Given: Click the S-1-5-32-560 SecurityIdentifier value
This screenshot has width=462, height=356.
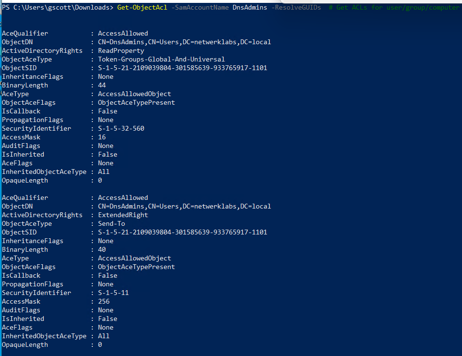Looking at the screenshot, I should 121,128.
